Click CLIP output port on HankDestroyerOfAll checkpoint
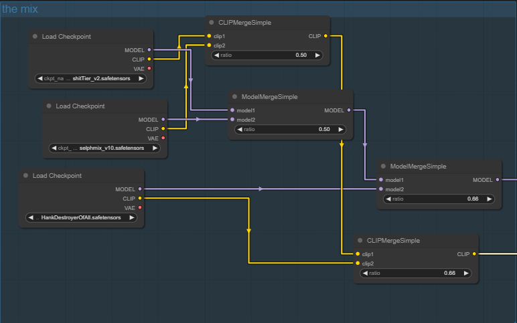The height and width of the screenshot is (323, 517). point(139,199)
